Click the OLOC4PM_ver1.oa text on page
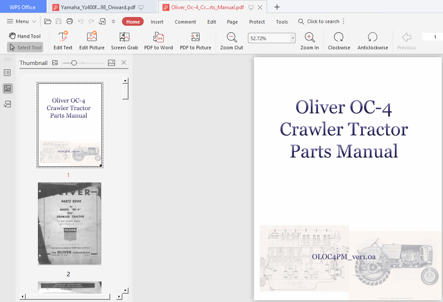This screenshot has height=302, width=443. point(344,257)
